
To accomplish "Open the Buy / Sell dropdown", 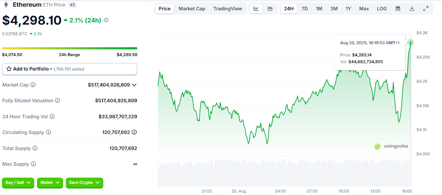I will (18, 183).
